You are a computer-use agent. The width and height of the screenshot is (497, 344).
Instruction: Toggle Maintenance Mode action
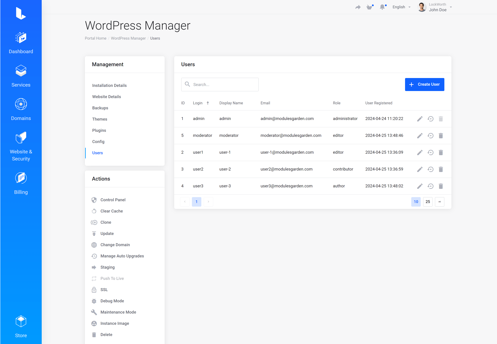coord(114,312)
